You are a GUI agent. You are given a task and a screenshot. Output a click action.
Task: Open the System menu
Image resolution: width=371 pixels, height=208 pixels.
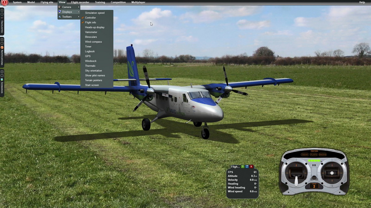(x=17, y=2)
